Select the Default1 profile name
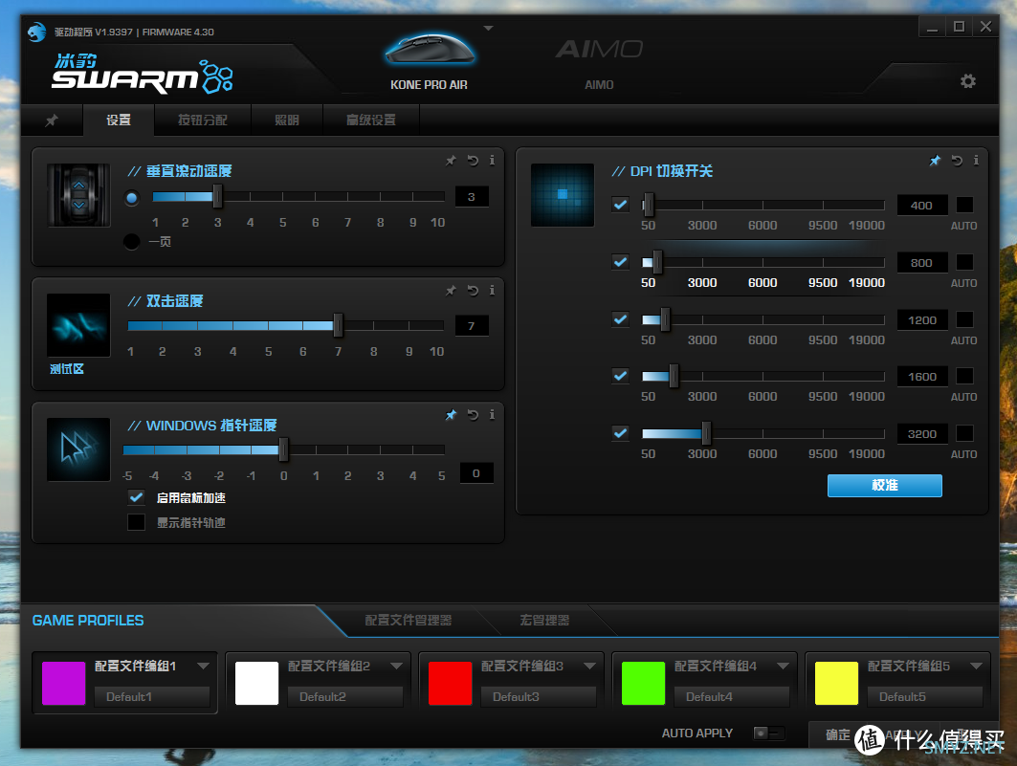The width and height of the screenshot is (1017, 766). (x=152, y=696)
